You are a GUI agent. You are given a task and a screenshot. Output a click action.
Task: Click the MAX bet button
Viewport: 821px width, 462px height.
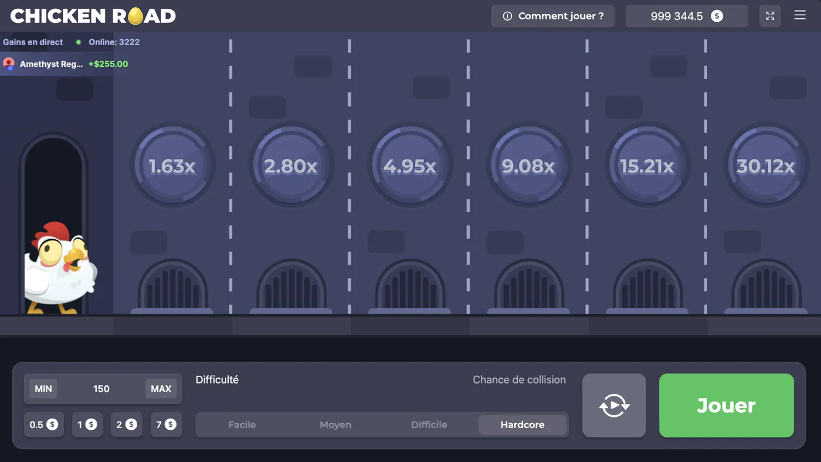click(x=161, y=388)
